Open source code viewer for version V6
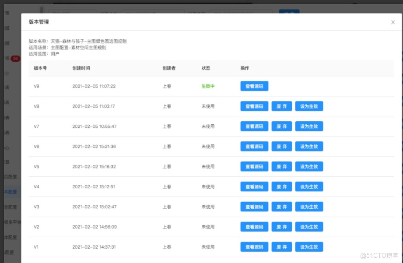 point(254,146)
